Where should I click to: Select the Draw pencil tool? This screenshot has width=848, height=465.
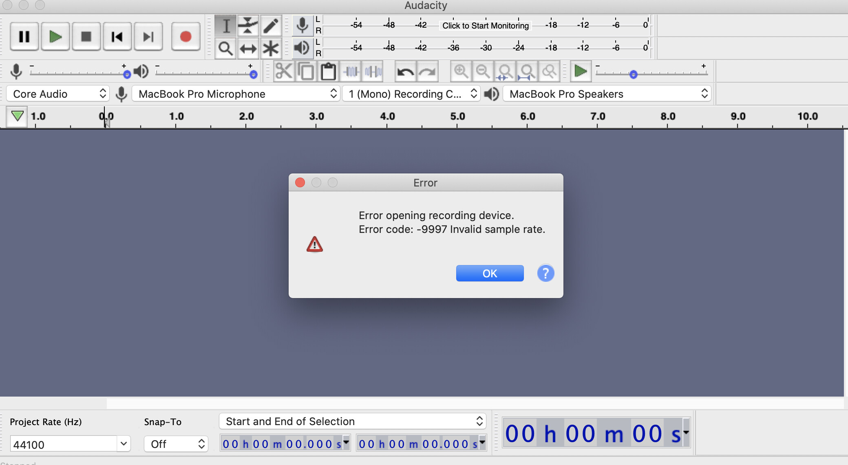271,26
